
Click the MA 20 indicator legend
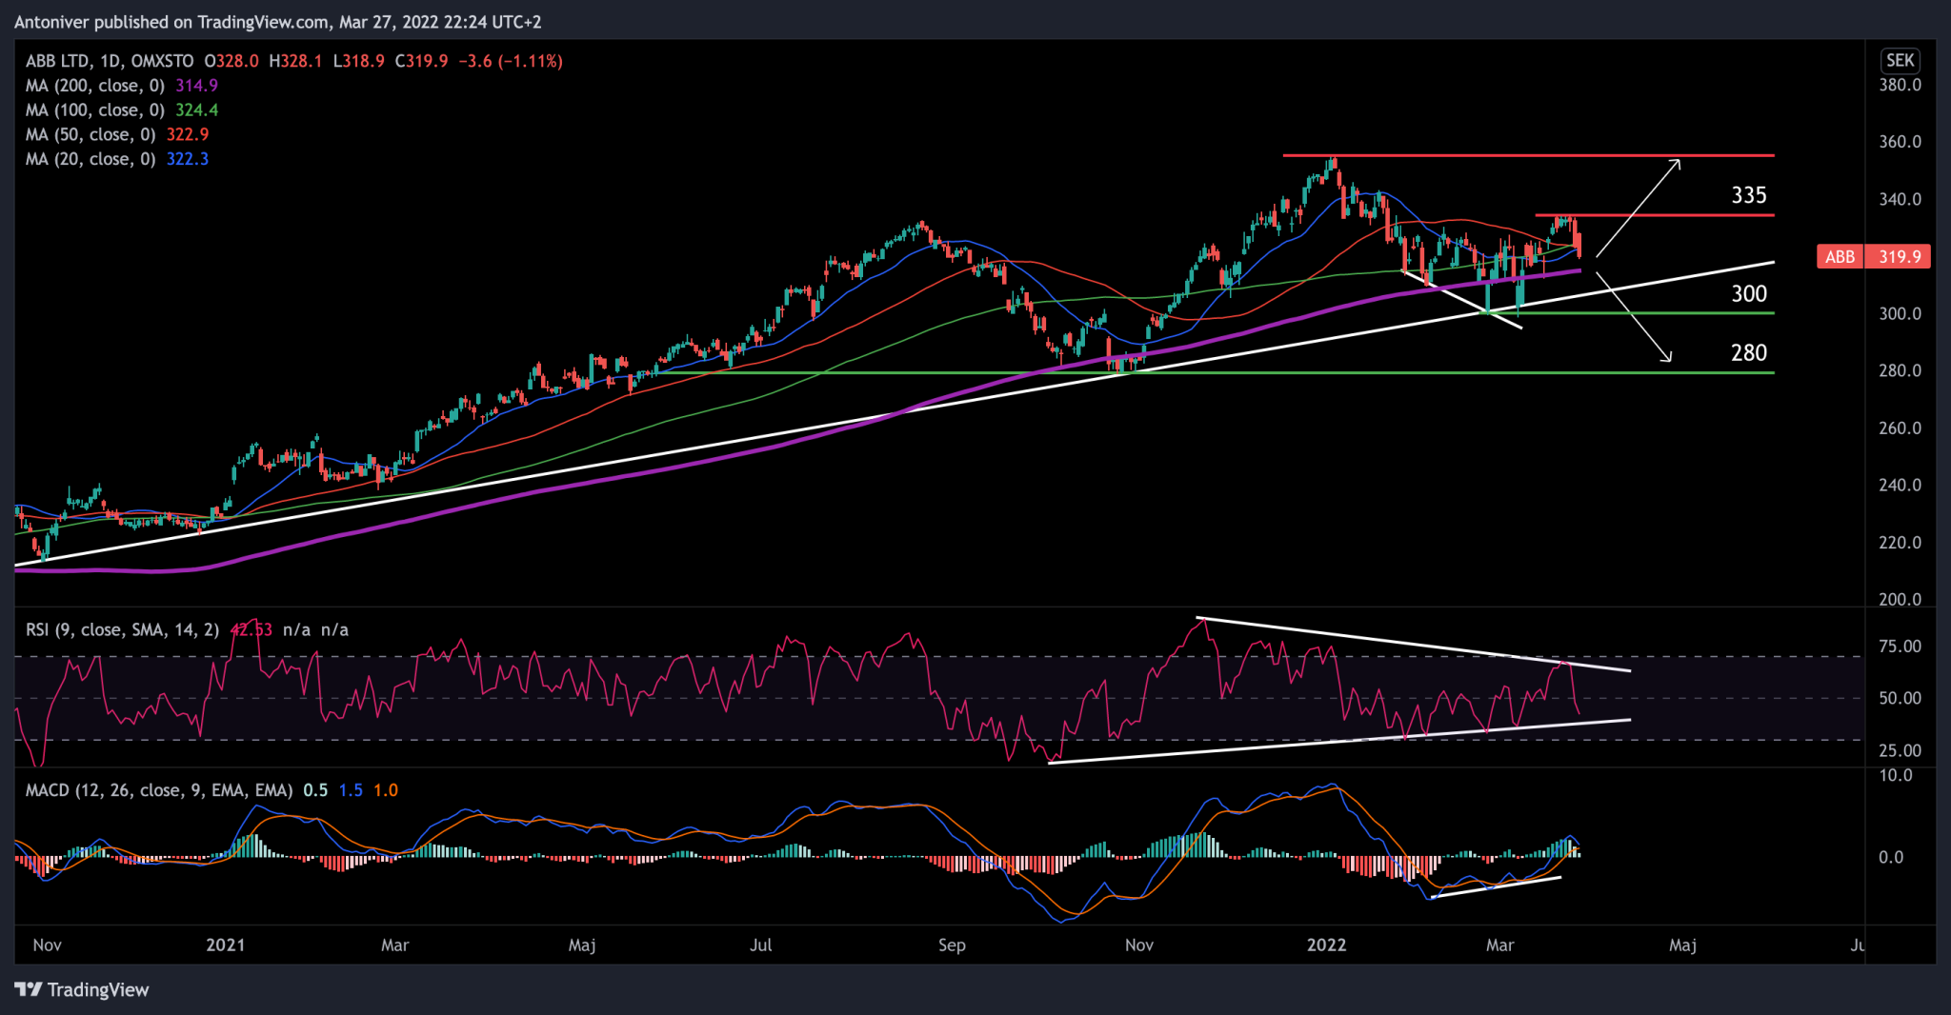click(x=90, y=160)
